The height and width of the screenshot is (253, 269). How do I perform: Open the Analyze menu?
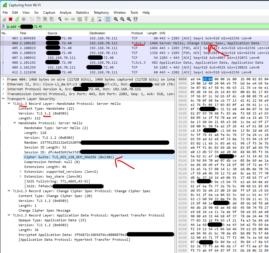point(66,13)
